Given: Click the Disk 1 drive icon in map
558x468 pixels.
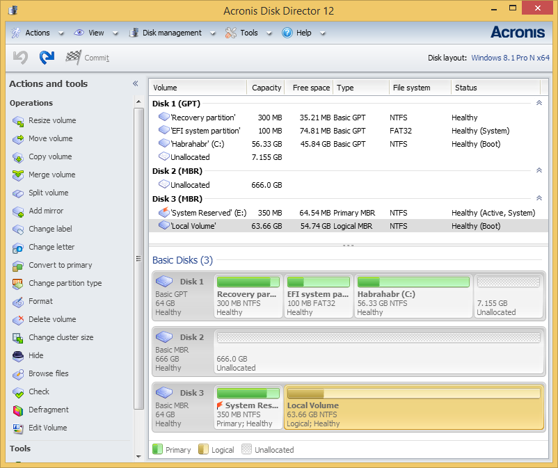Looking at the screenshot, I should click(164, 282).
